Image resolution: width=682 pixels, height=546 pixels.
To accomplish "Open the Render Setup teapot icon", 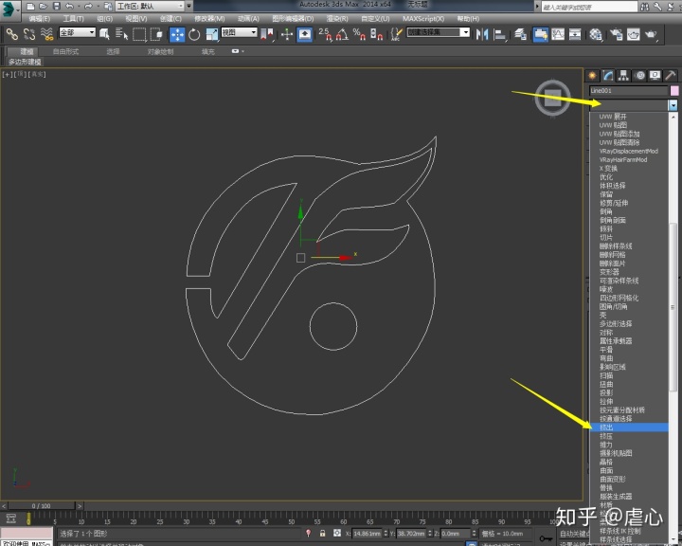I will (x=616, y=34).
